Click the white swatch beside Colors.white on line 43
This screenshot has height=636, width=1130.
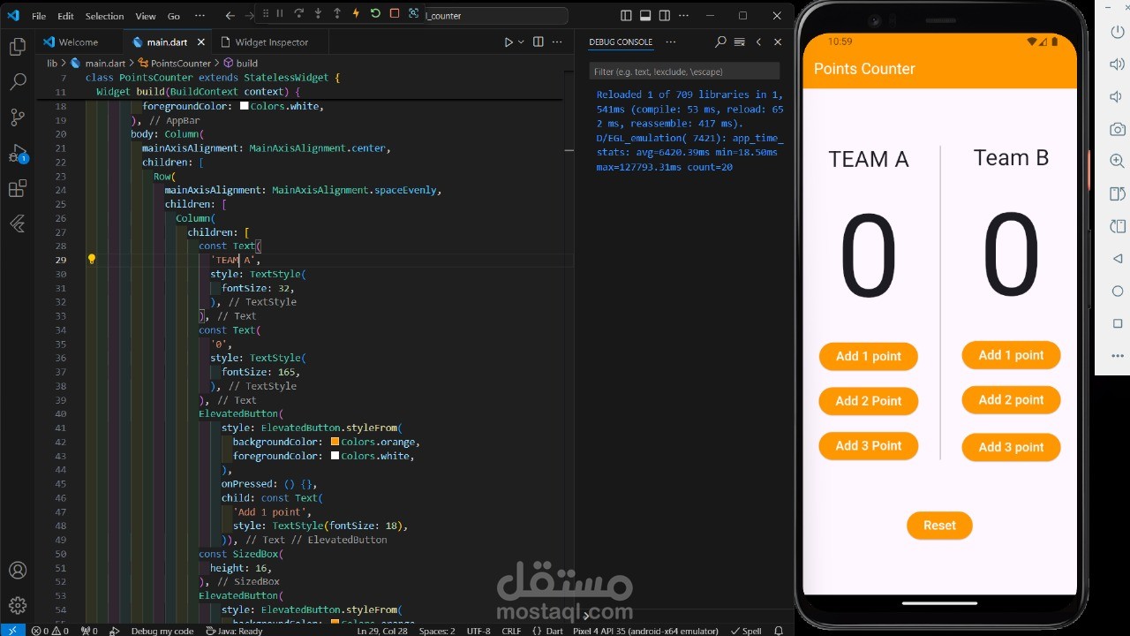tap(335, 456)
